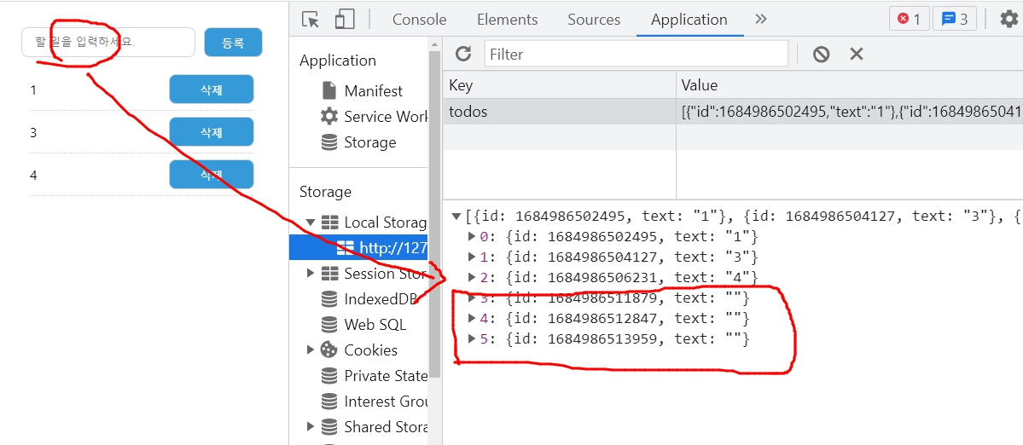The width and height of the screenshot is (1023, 445).
Task: Click the refresh storage icon
Action: tap(463, 55)
